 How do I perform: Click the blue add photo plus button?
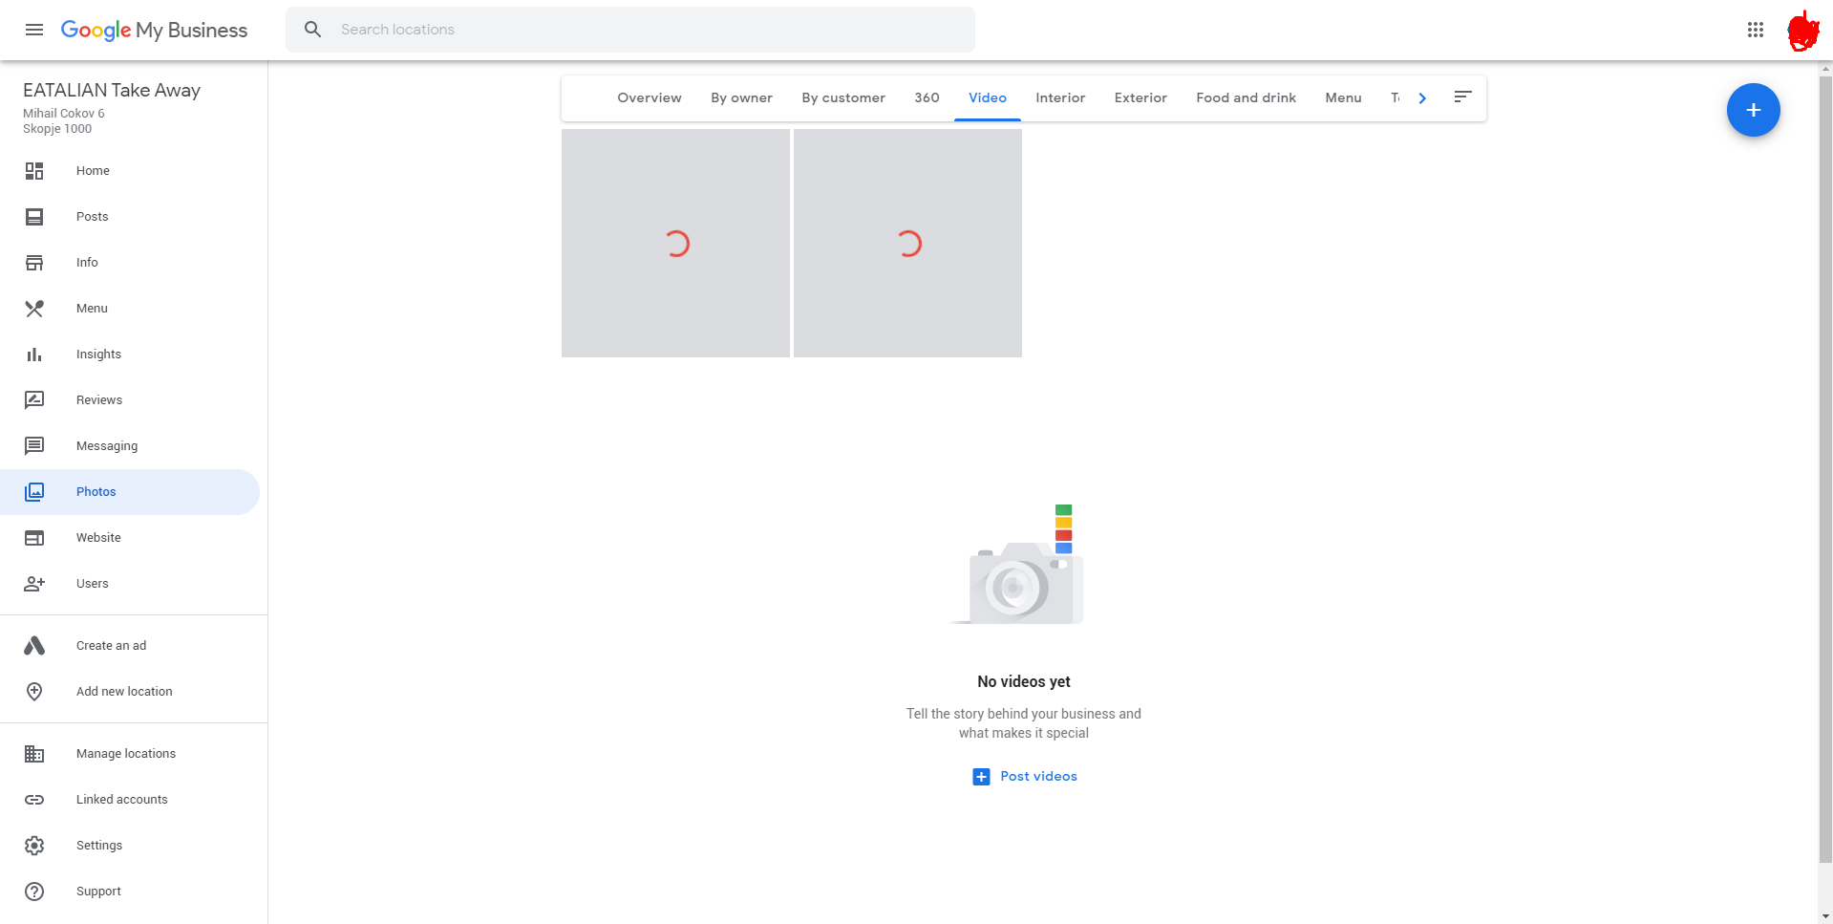1753,110
